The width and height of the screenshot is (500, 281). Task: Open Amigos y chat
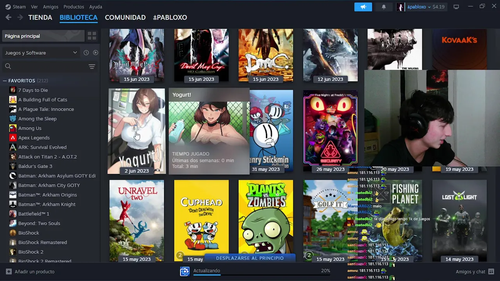tap(475, 272)
